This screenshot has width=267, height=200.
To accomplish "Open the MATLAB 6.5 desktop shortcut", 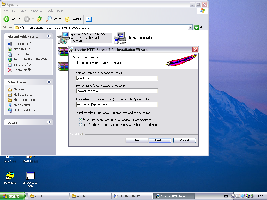I will click(30, 160).
